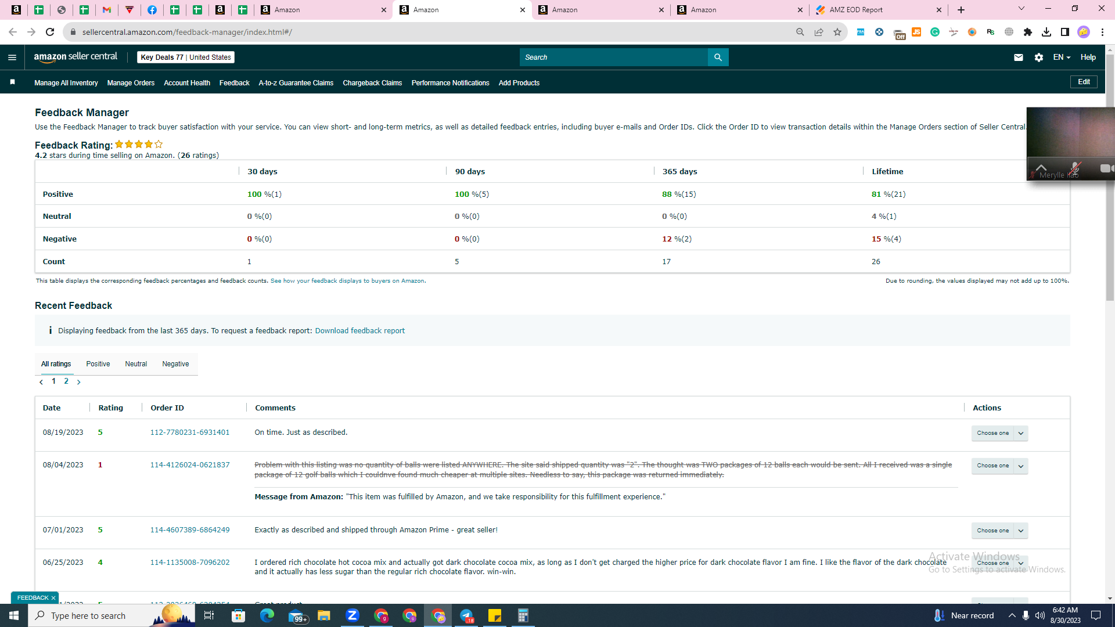This screenshot has height=627, width=1115.
Task: Switch to Negative ratings tab
Action: click(175, 364)
